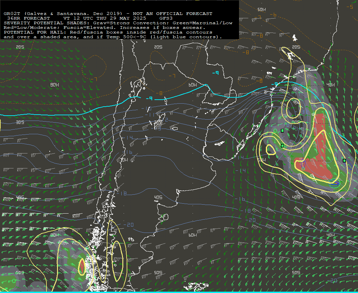358x293 pixels.
Task: Select the "NOT AN OFFICIAL FORECAST" header text
Action: [173, 14]
